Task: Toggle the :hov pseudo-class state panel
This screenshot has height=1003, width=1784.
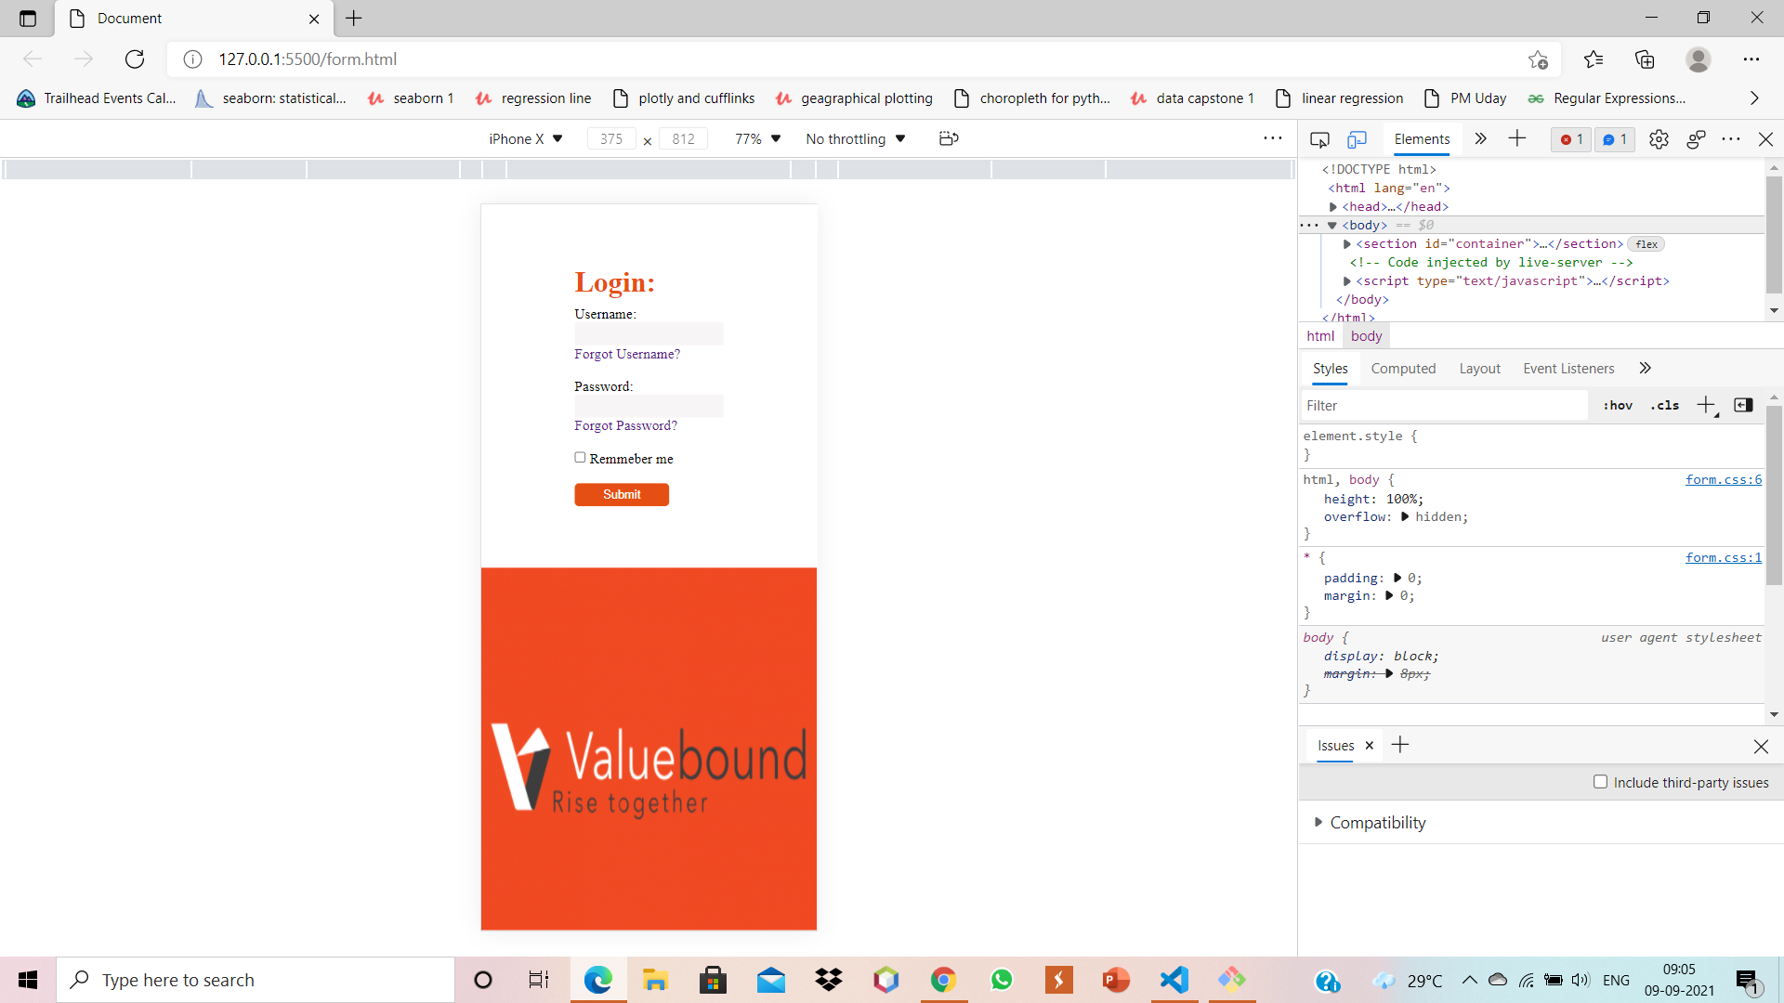Action: pos(1617,405)
